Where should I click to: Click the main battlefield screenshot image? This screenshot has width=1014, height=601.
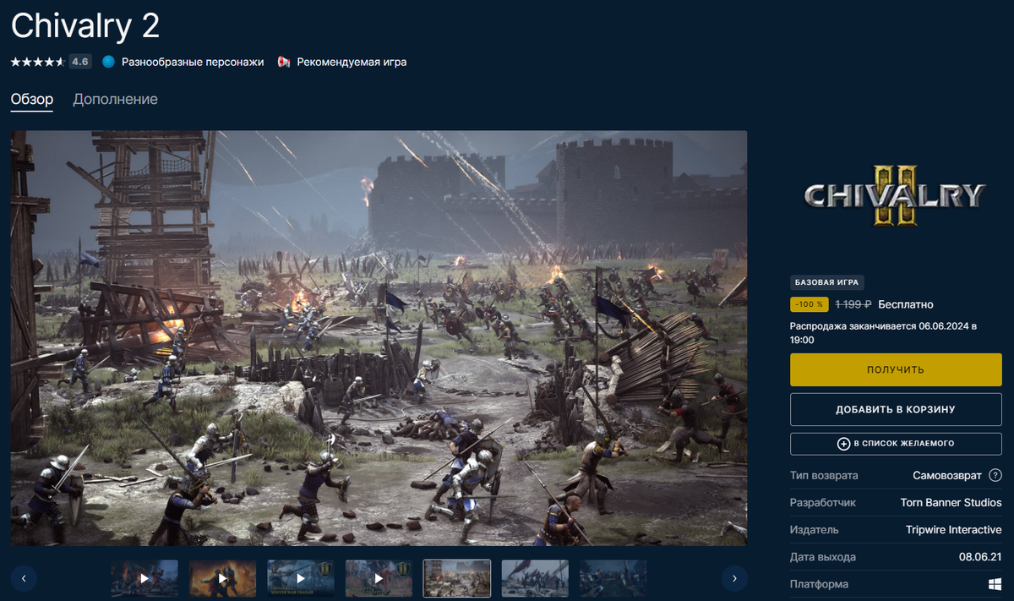tap(379, 338)
